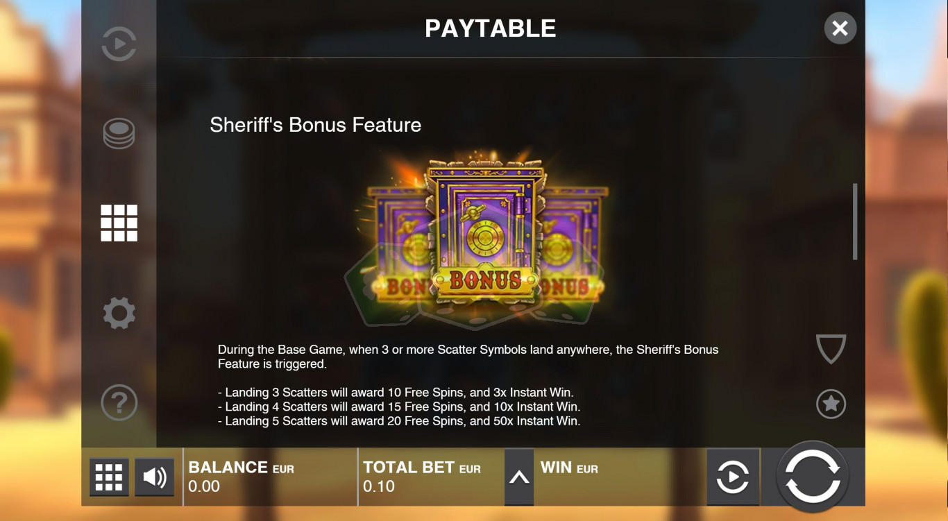Open the menu grid button in bottom bar
948x521 pixels.
tap(109, 477)
